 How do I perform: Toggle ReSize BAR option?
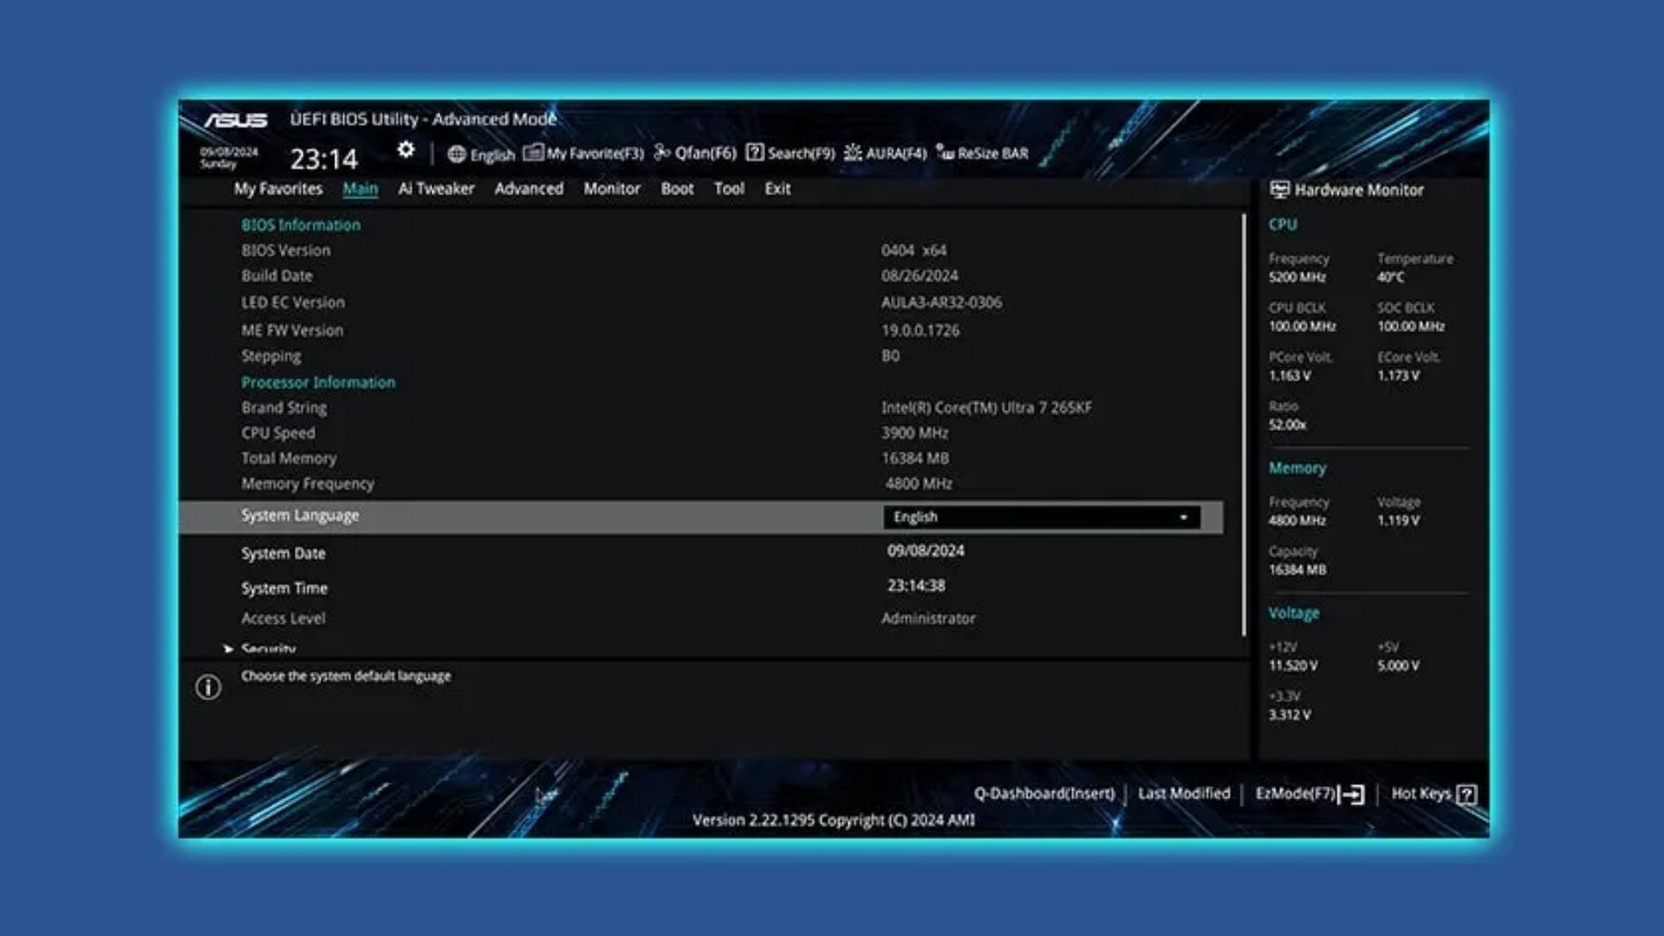pyautogui.click(x=983, y=153)
